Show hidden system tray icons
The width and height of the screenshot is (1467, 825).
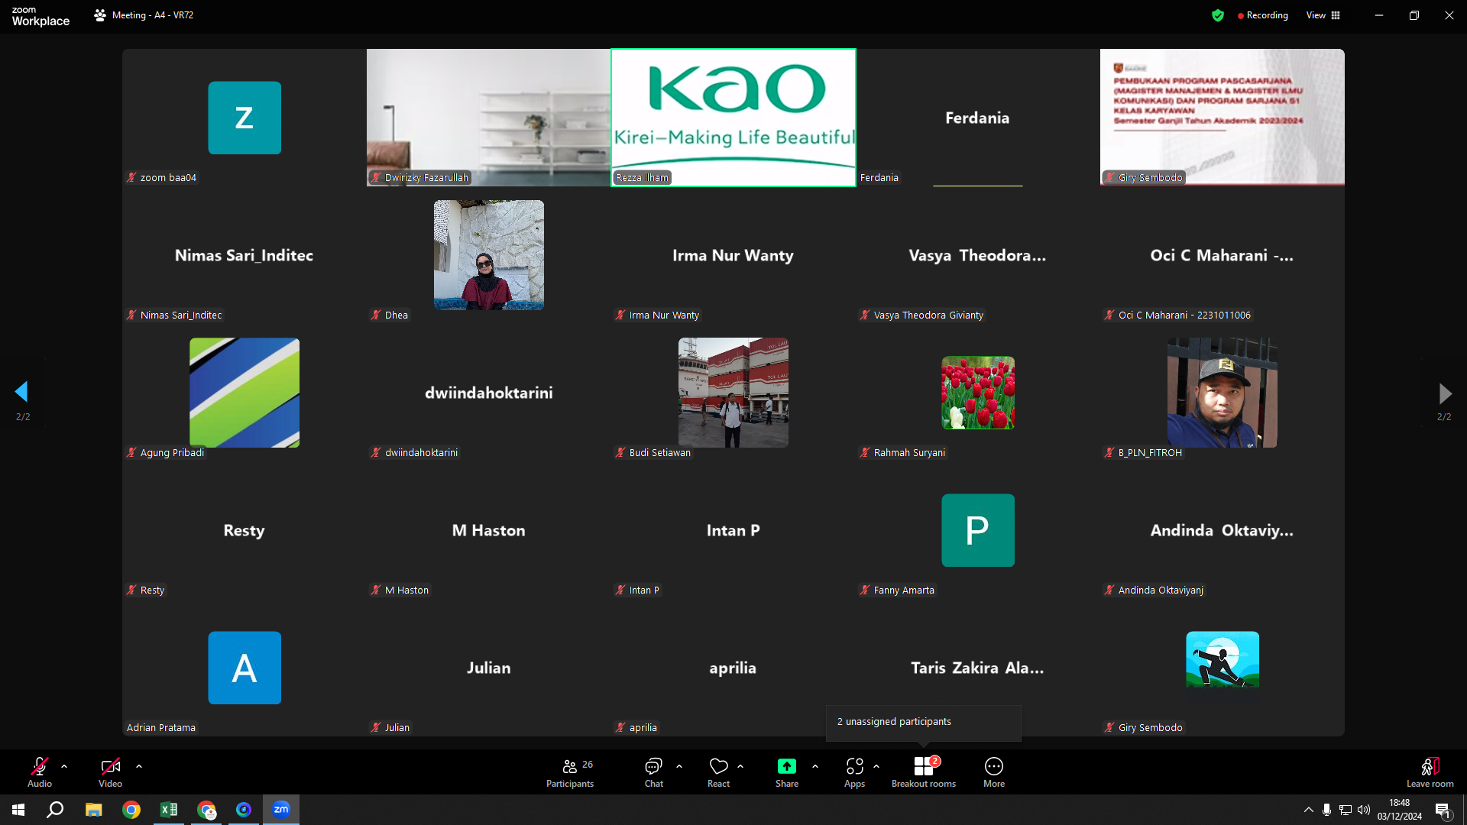click(1309, 810)
